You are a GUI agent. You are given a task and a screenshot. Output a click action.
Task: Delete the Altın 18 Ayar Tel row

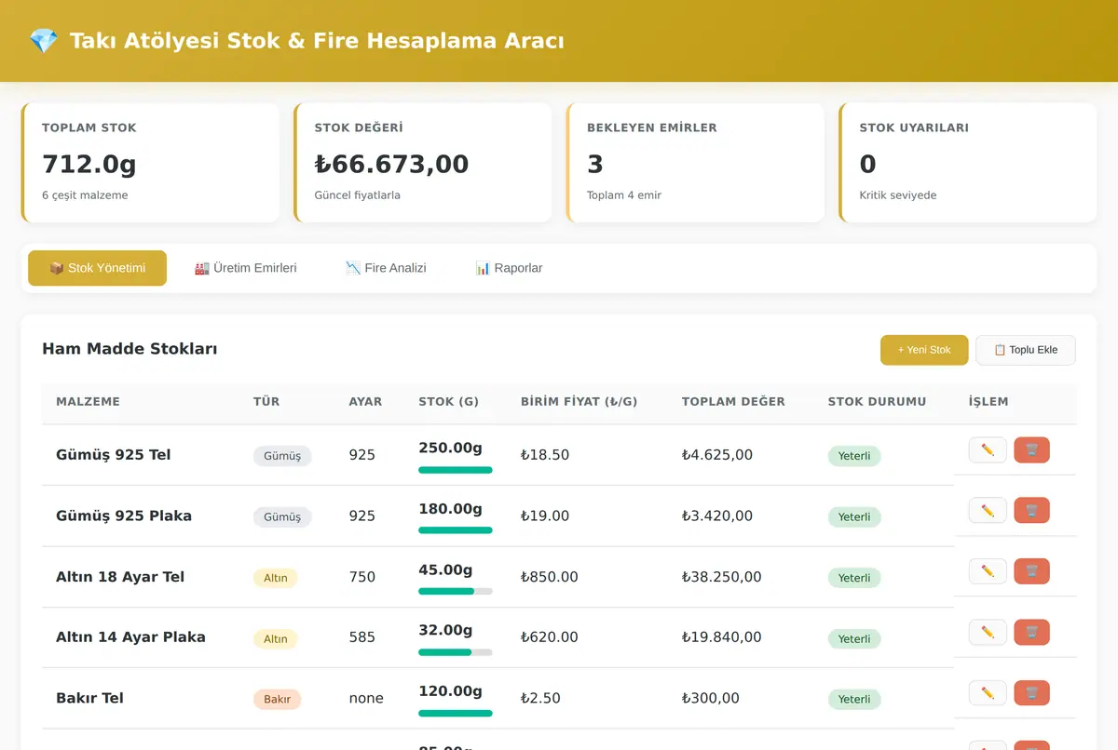click(1031, 571)
